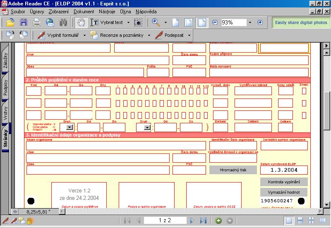Click the zoom out minus button
Image resolution: width=331 pixels, height=228 pixels.
point(215,22)
